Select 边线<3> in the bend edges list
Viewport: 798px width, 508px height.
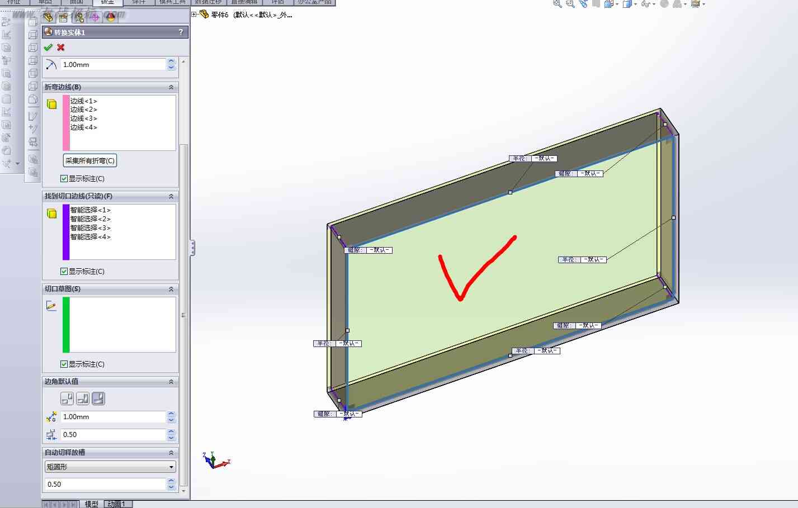[x=84, y=118]
